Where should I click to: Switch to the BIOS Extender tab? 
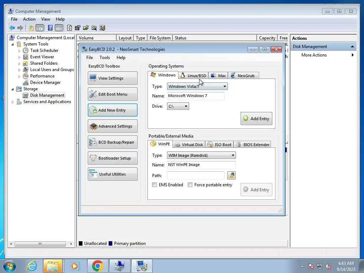253,145
